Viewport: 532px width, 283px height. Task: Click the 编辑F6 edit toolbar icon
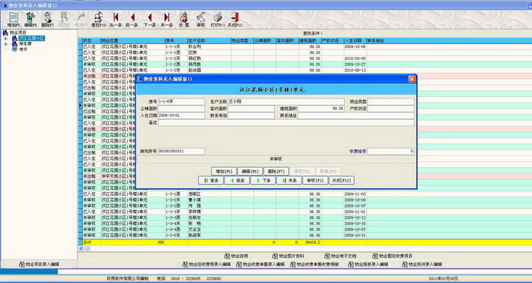(30, 19)
